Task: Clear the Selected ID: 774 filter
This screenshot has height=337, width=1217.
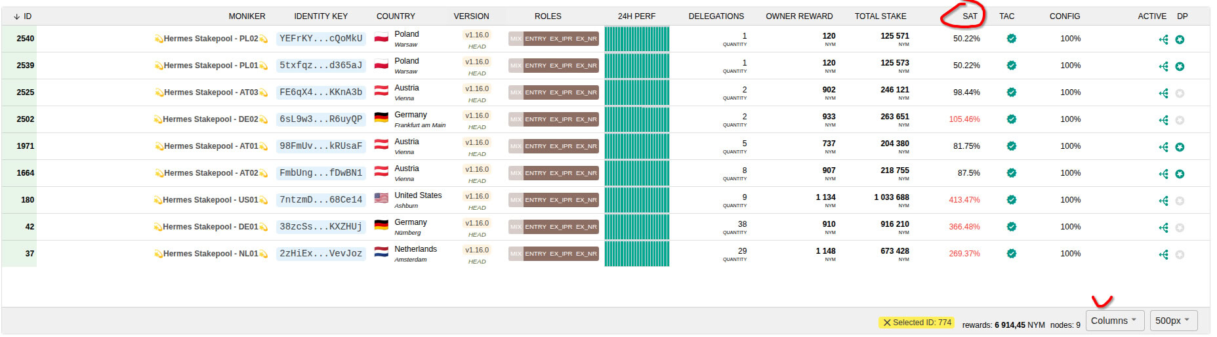Action: (887, 323)
